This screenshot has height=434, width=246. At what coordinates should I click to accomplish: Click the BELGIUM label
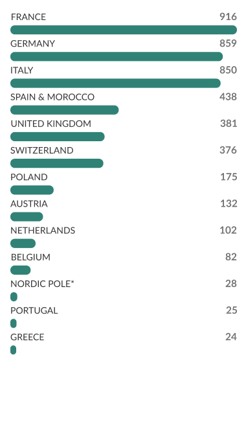point(30,257)
